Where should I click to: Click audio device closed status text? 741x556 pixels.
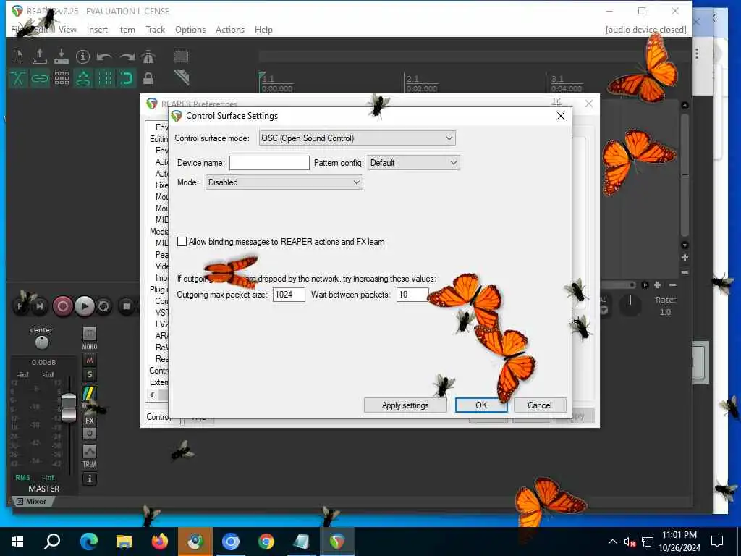[645, 29]
